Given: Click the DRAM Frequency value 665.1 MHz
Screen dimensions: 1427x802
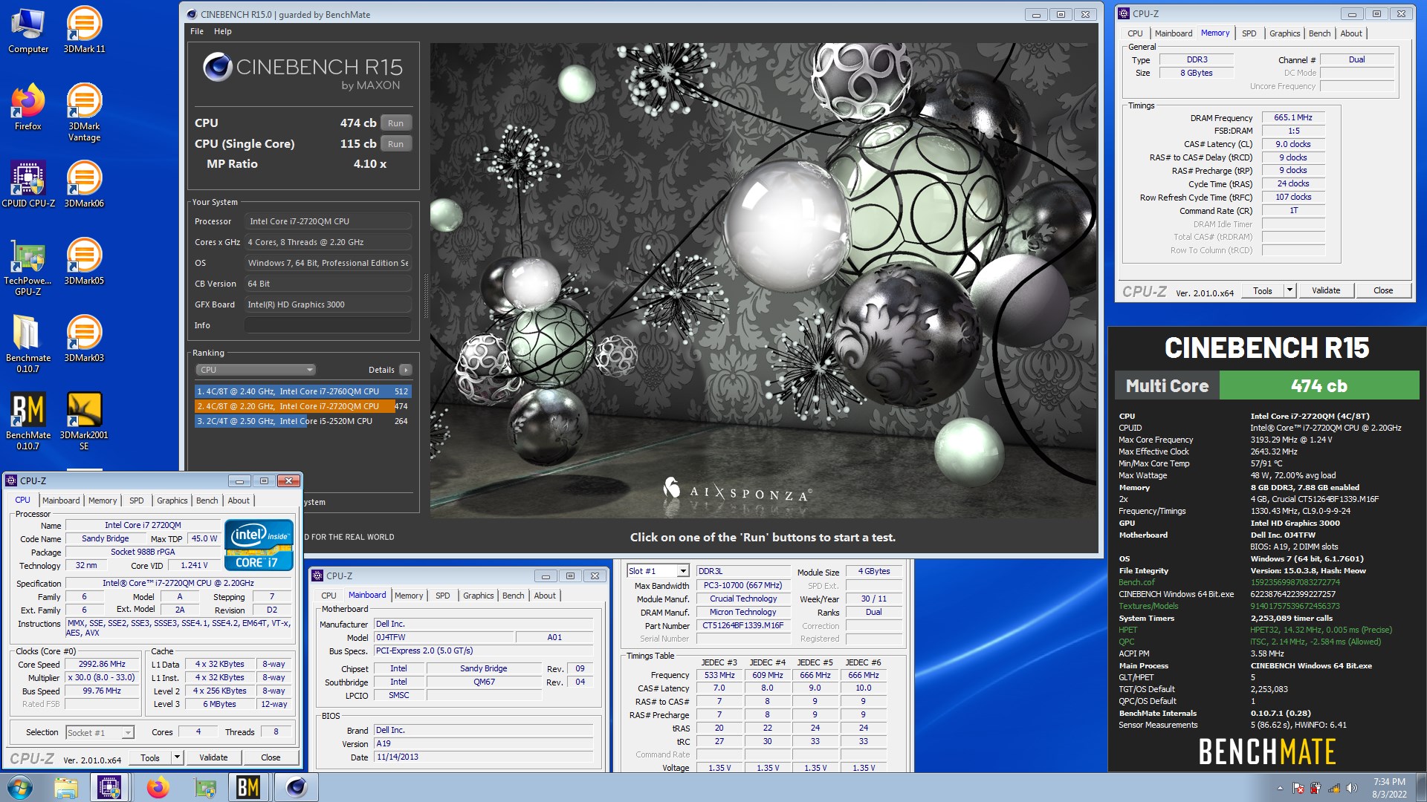Looking at the screenshot, I should point(1293,117).
